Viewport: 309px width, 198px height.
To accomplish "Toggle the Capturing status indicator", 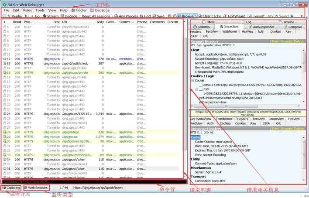I will tap(11, 188).
